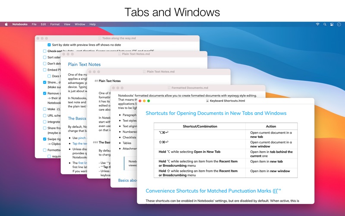Screen dimensions: 345x216
Task: Click the ⌥⌘↩ shortcut table cell
Action: coord(200,134)
